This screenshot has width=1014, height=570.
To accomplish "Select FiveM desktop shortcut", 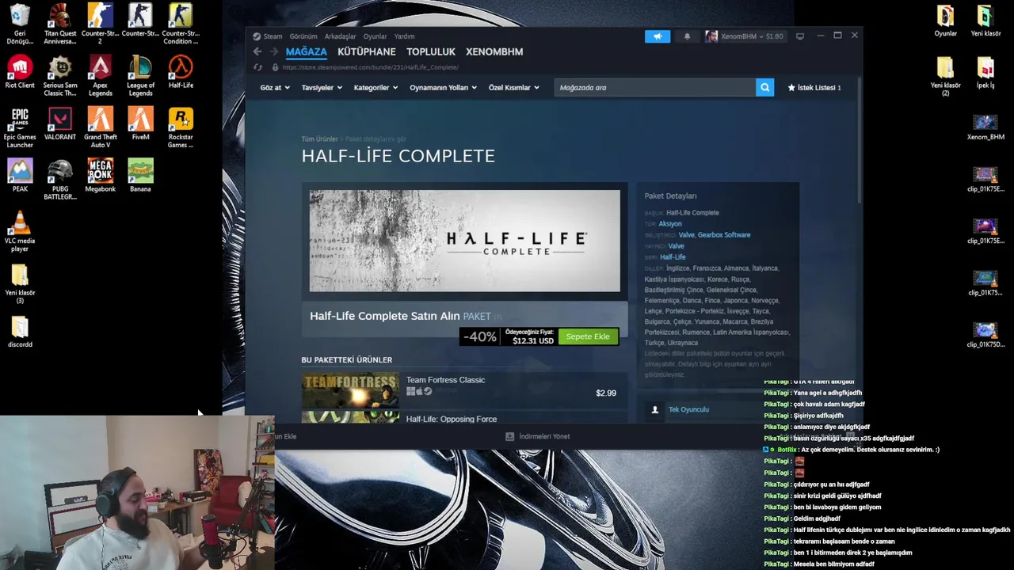I will pyautogui.click(x=140, y=123).
